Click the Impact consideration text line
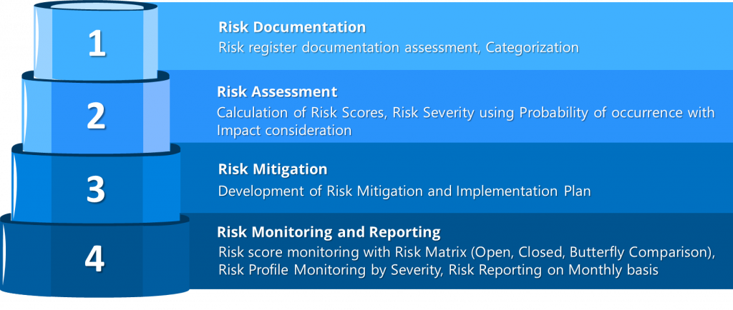 [x=284, y=130]
